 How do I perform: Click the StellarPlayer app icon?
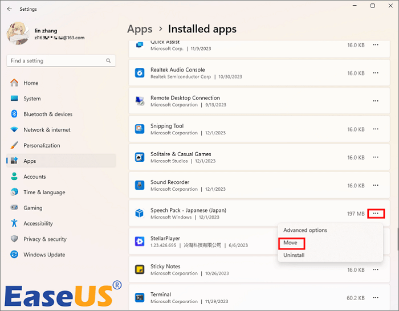pos(140,242)
